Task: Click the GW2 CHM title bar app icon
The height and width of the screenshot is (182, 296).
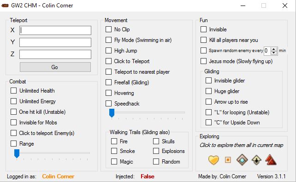Action: [5, 6]
